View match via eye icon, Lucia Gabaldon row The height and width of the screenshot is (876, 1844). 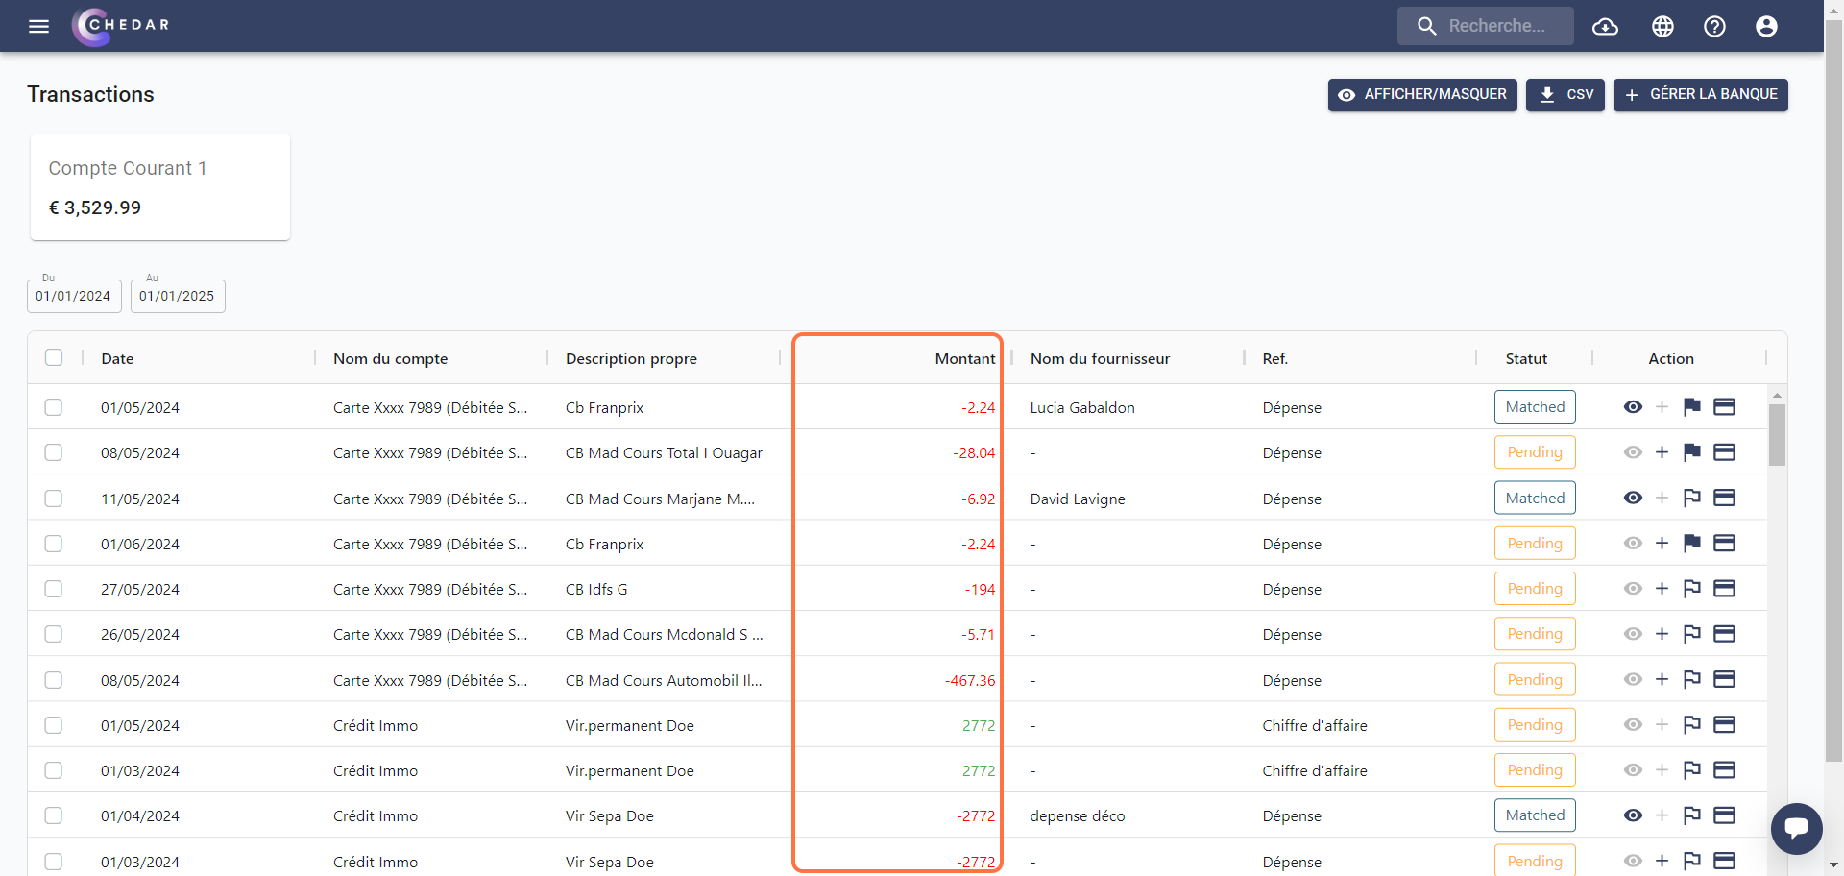pos(1633,407)
